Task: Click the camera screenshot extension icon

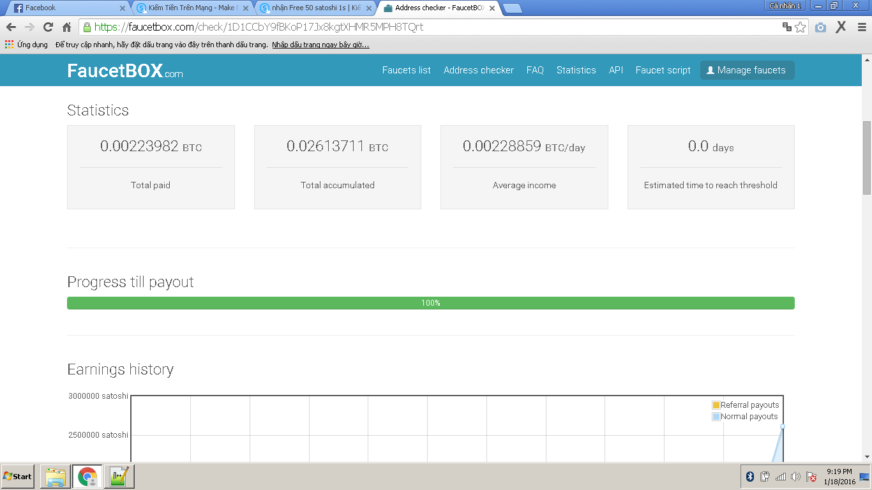Action: point(821,27)
